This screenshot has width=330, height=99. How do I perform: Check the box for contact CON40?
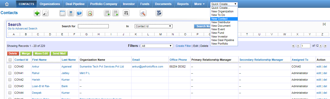[x=10, y=67]
